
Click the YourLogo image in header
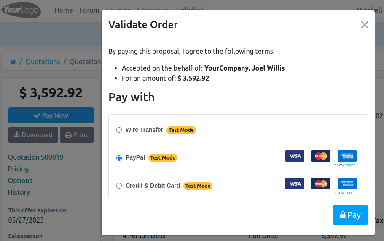point(21,10)
